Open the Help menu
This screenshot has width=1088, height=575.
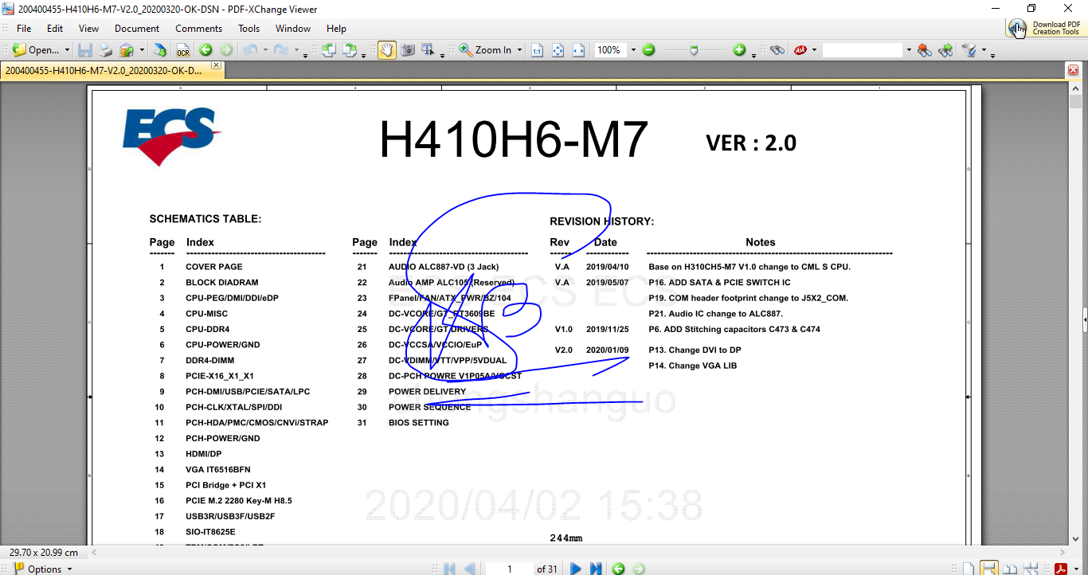tap(336, 28)
